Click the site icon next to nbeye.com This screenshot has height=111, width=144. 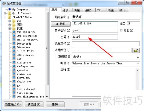[14, 78]
